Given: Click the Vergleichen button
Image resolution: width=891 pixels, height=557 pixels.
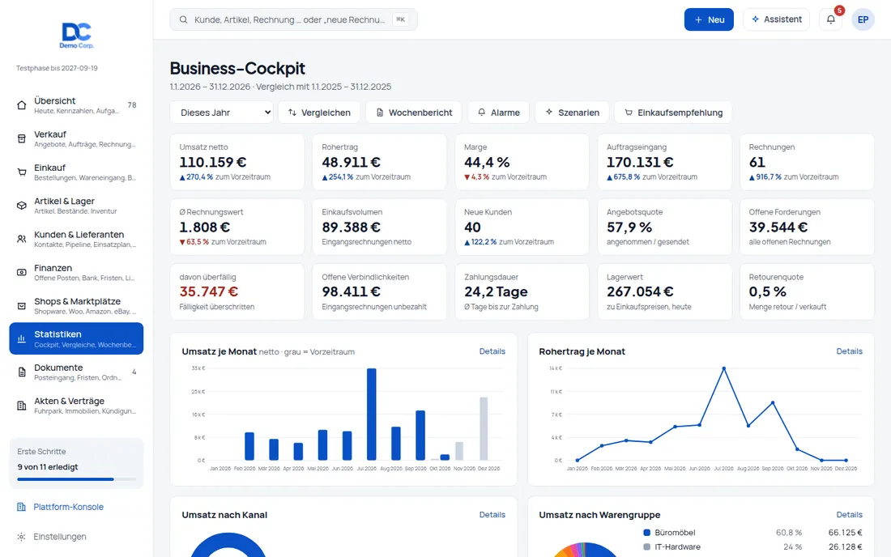Looking at the screenshot, I should [319, 113].
